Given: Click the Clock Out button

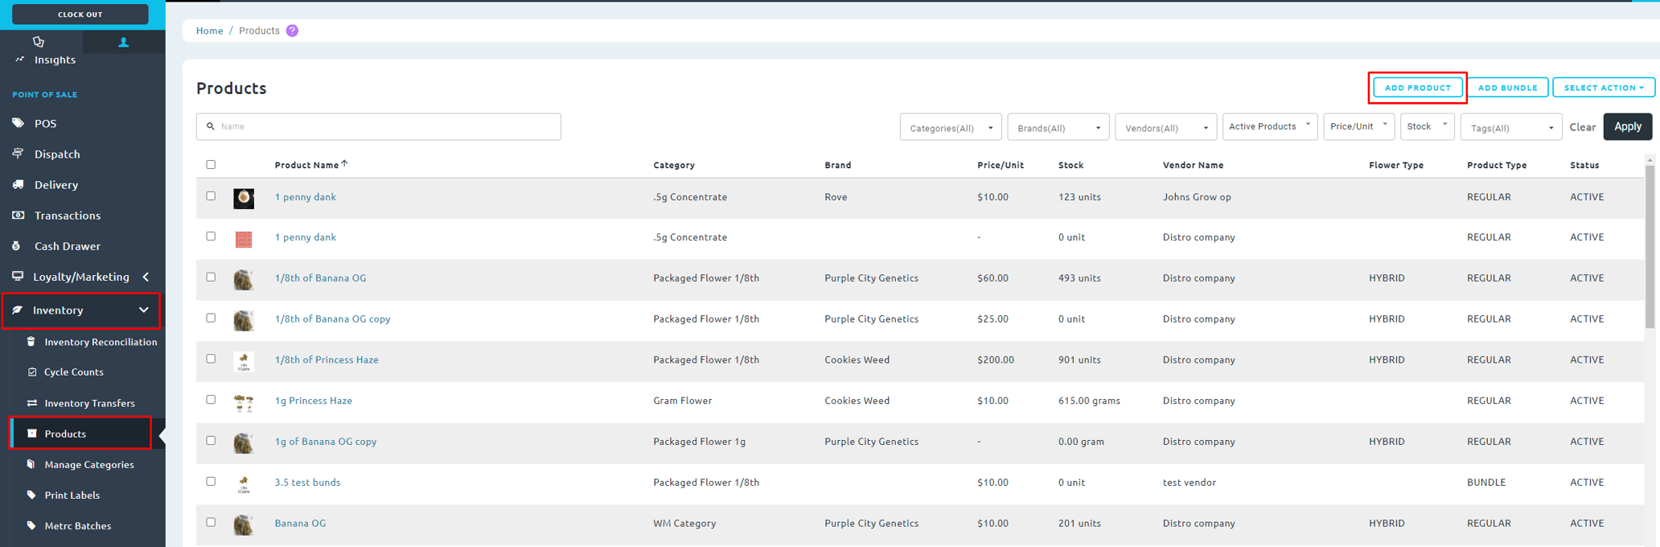Looking at the screenshot, I should pos(80,14).
